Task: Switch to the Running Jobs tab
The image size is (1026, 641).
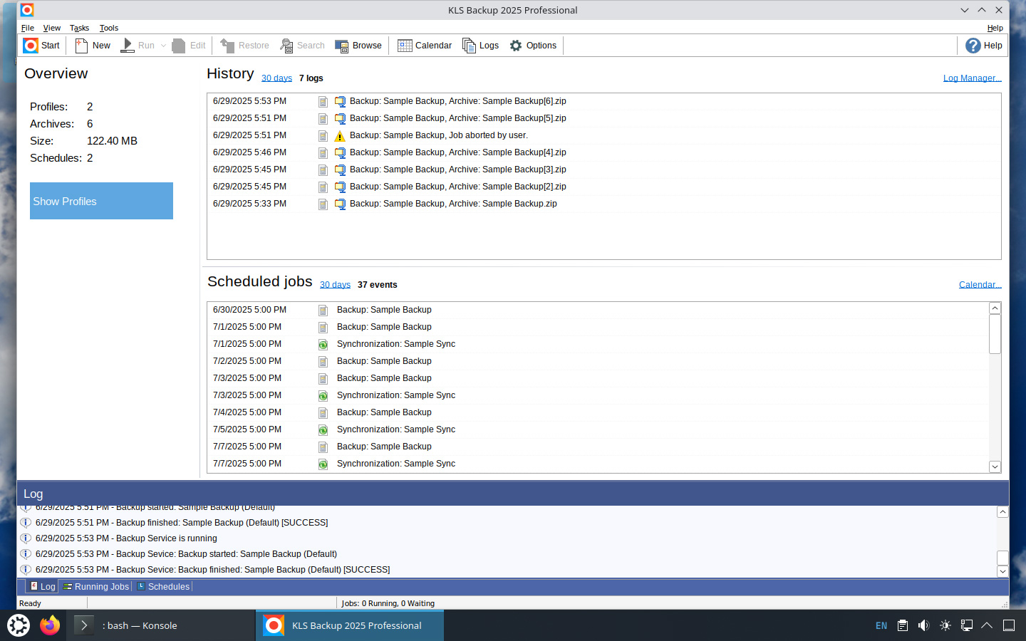Action: pos(96,587)
